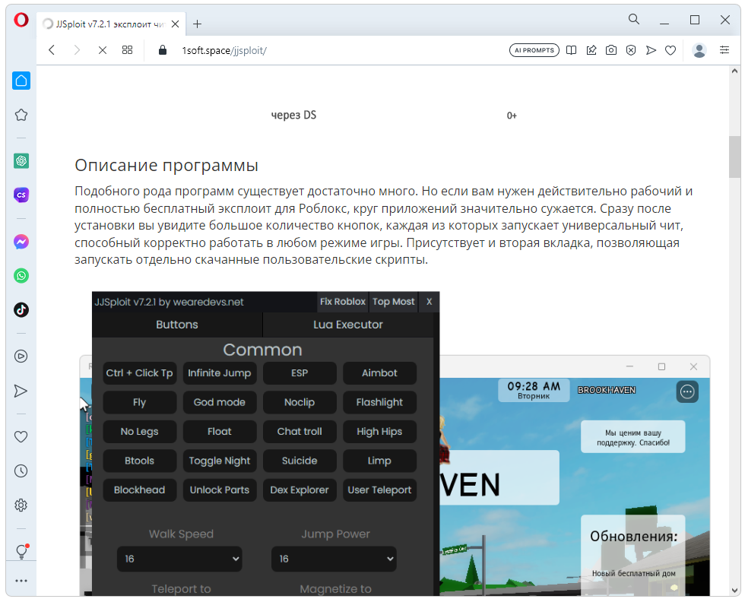Open the Player icon in sidebar
The width and height of the screenshot is (745, 599).
(x=21, y=357)
